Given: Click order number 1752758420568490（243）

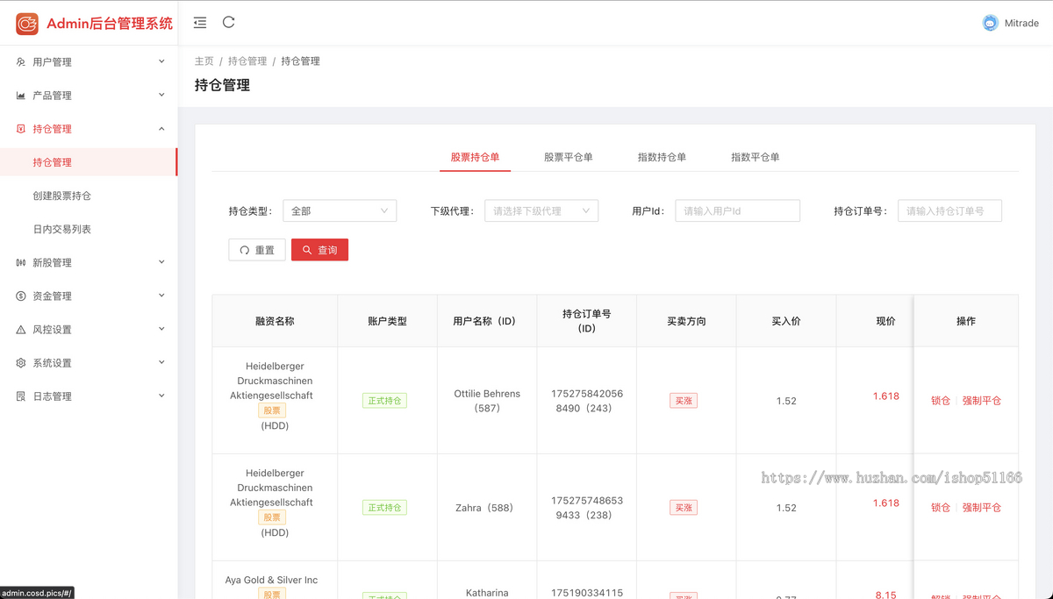Looking at the screenshot, I should 587,401.
